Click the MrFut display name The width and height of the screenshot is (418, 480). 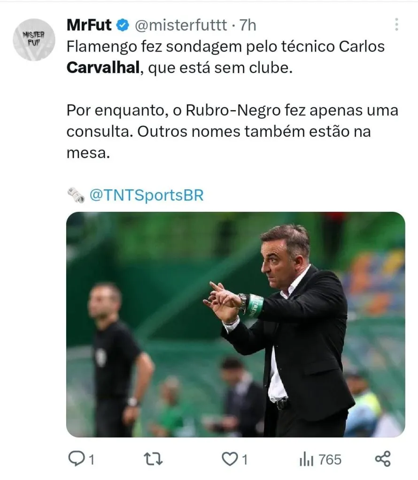pos(89,25)
